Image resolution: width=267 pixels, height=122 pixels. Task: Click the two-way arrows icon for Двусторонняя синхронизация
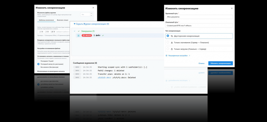tap(172, 36)
